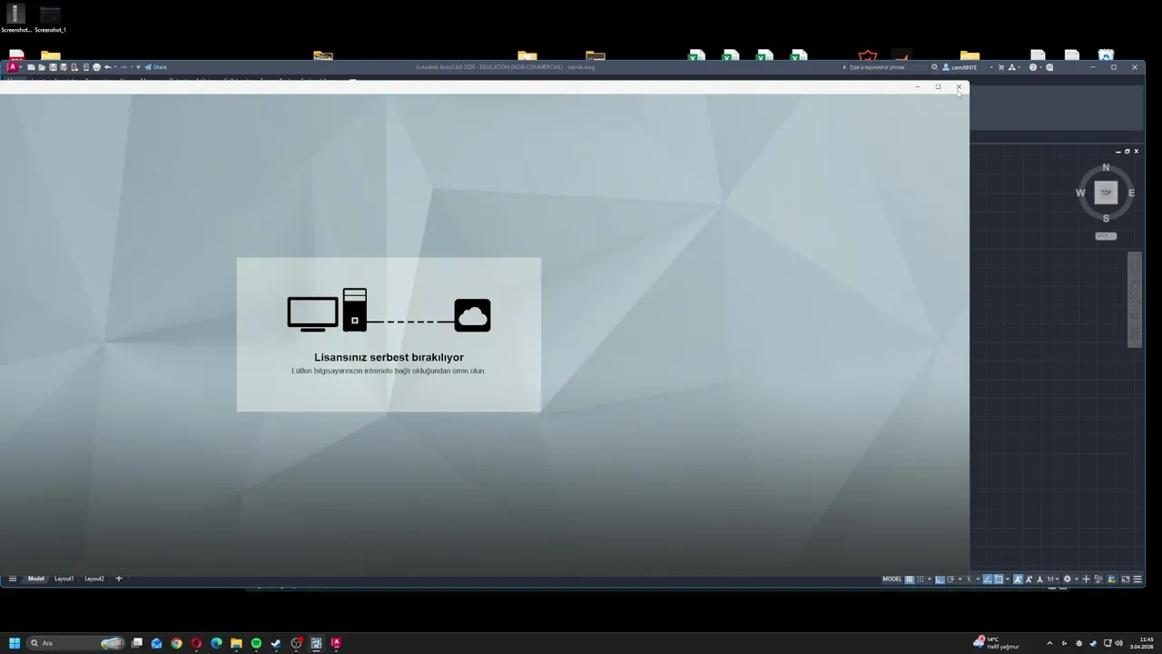This screenshot has height=654, width=1162.
Task: Open the Undo history dropdown arrow
Action: (115, 66)
